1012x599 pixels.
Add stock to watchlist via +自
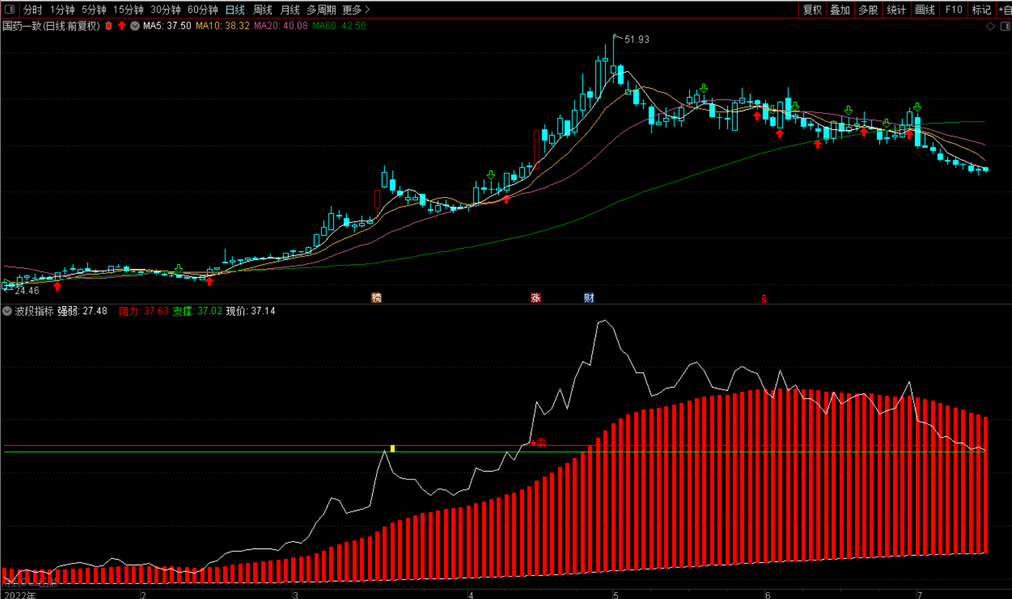pyautogui.click(x=1005, y=10)
